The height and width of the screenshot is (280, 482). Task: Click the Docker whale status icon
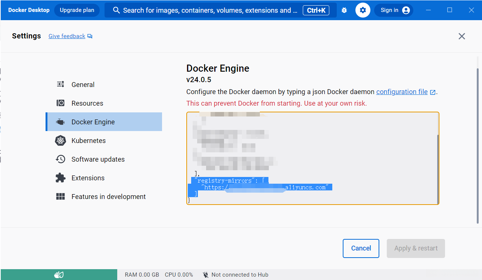tap(59, 275)
